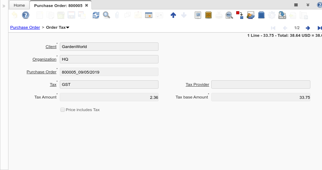Go to parent record blue up arrow
322x170 pixels.
(173, 15)
